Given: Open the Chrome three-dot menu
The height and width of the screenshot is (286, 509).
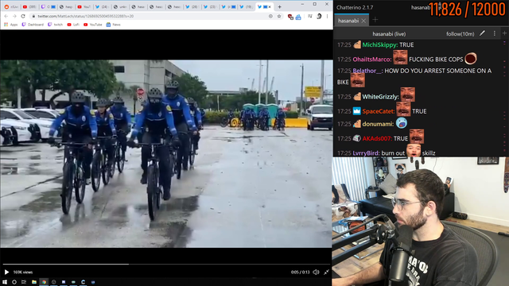Looking at the screenshot, I should tap(327, 16).
